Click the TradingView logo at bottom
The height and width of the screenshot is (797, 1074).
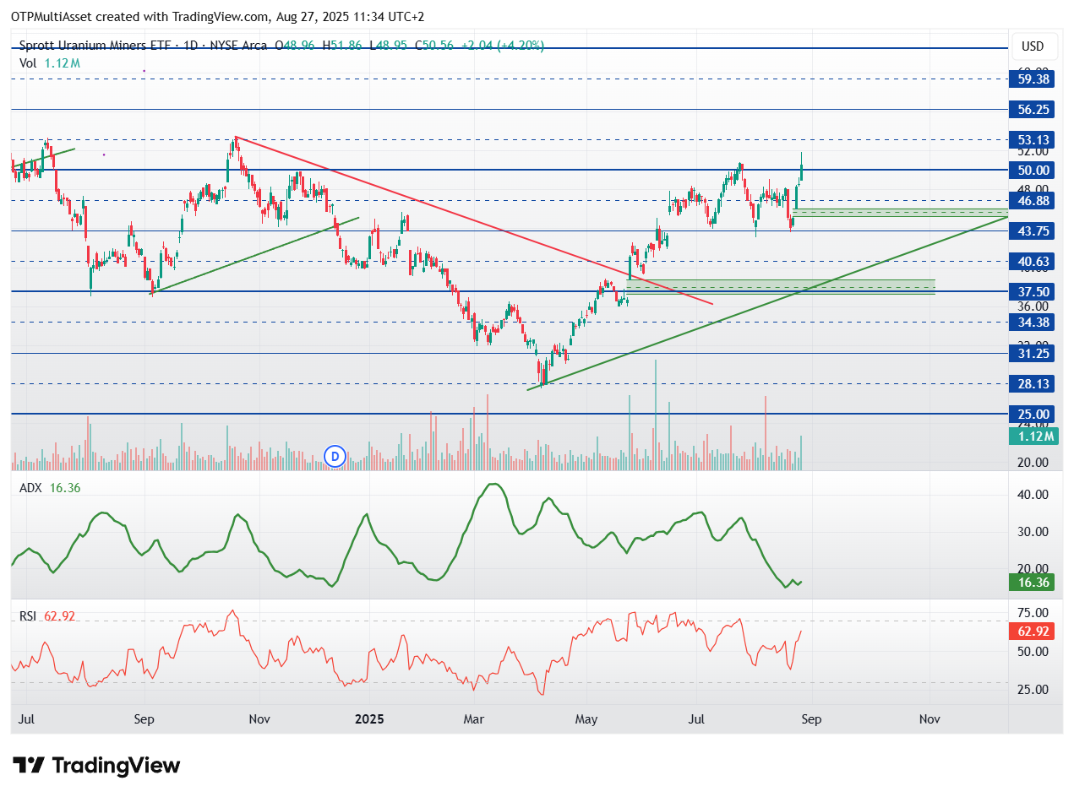pyautogui.click(x=97, y=766)
